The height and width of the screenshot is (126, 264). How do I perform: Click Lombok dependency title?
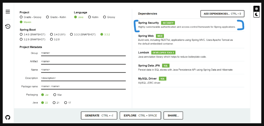coord(144,53)
